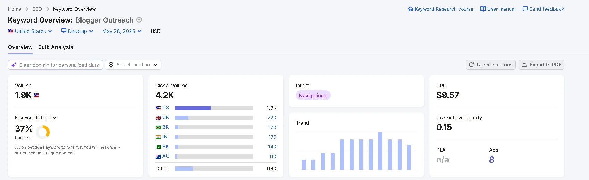Click the UK flag in Global Volume
This screenshot has height=180, width=589.
158,118
